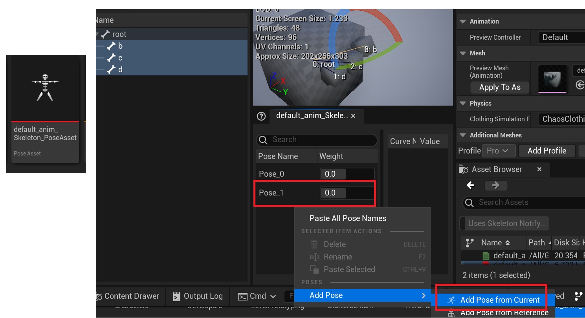Image resolution: width=585 pixels, height=318 pixels.
Task: Collapse the Additional Meshes section
Action: [x=463, y=135]
